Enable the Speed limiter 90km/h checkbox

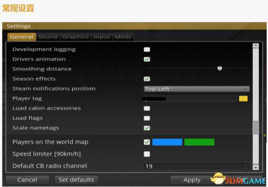(147, 154)
